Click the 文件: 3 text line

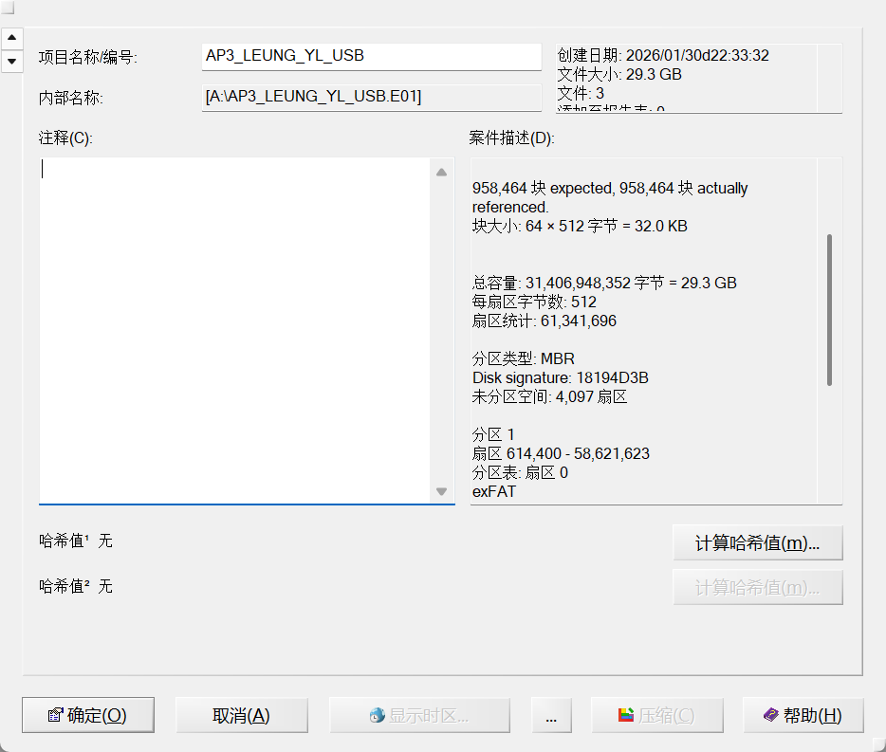click(x=581, y=93)
